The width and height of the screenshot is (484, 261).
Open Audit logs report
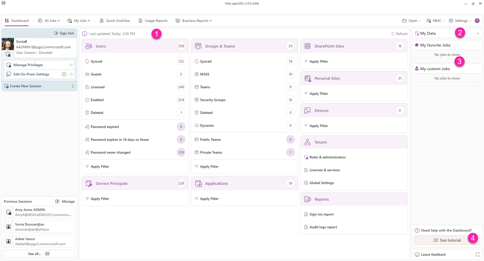pos(321,227)
